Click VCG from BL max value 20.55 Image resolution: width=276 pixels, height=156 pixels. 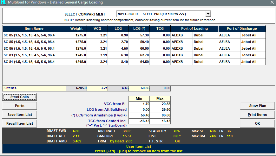[x=160, y=104]
